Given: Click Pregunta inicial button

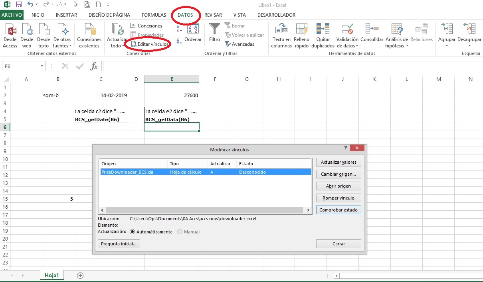Looking at the screenshot, I should tap(119, 244).
